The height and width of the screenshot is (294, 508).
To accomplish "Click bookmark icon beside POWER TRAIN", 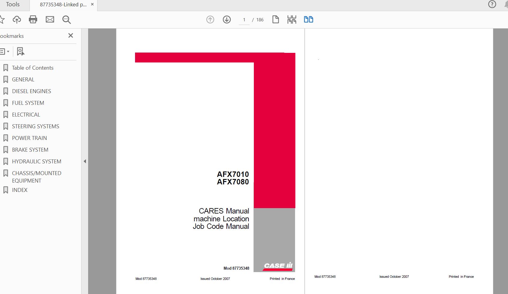I will click(x=5, y=138).
